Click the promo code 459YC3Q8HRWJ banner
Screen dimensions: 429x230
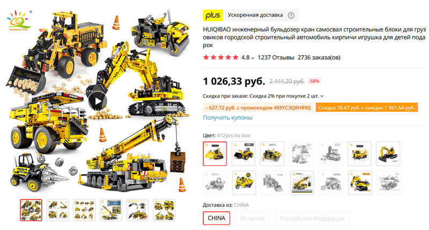coord(258,108)
